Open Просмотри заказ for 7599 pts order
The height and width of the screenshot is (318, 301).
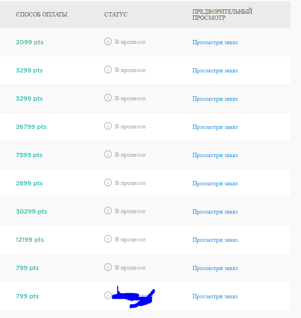coord(215,155)
